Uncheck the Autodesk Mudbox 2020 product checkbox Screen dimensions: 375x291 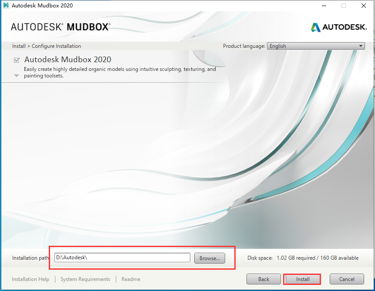[x=16, y=60]
